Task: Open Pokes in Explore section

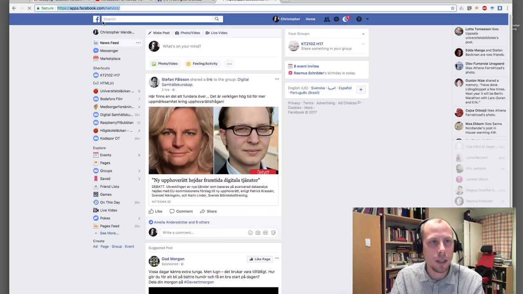Action: pos(105,218)
